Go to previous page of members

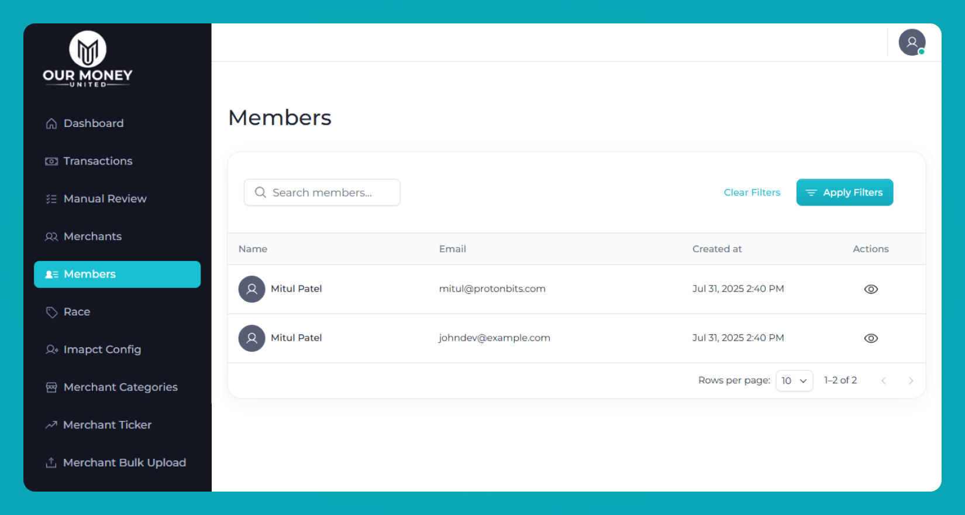pyautogui.click(x=884, y=381)
